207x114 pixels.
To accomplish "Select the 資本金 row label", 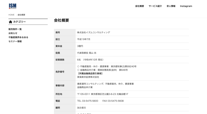I will tap(59, 46).
